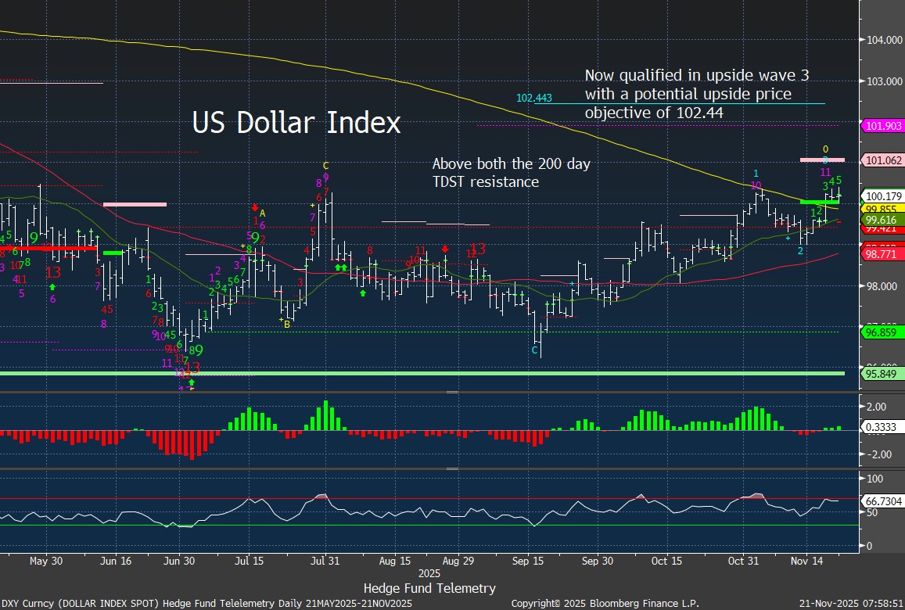
Task: Select the magenta 101.903 price tag
Action: pos(882,126)
